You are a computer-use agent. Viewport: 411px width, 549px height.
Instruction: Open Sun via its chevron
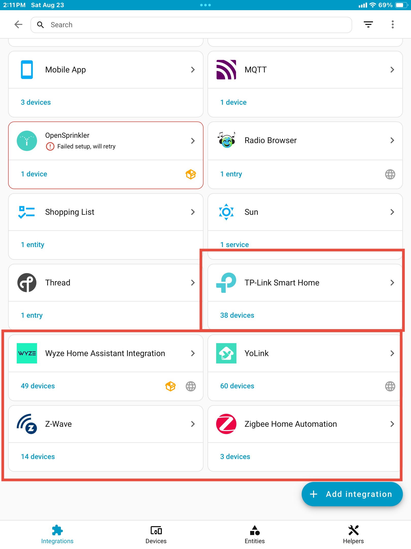392,212
